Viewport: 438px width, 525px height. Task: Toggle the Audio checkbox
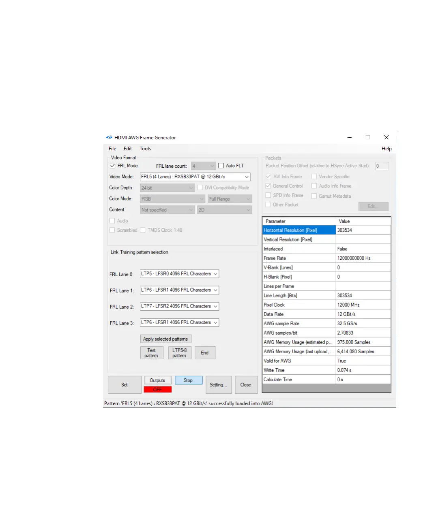(x=112, y=221)
